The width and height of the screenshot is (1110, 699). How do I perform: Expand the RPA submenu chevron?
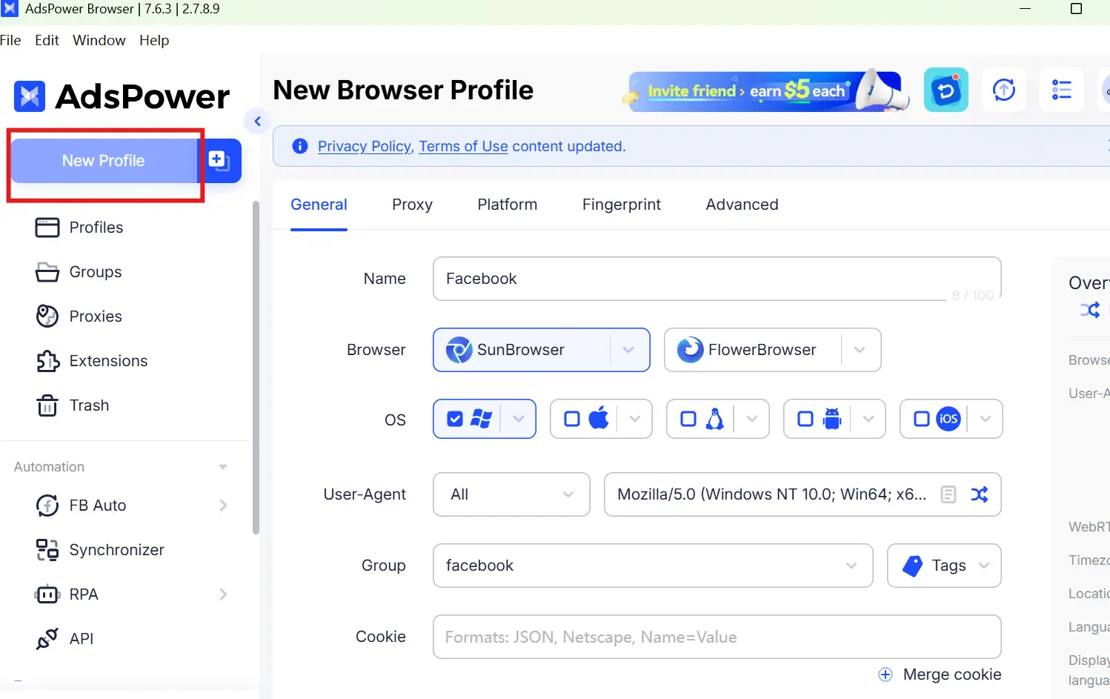224,594
